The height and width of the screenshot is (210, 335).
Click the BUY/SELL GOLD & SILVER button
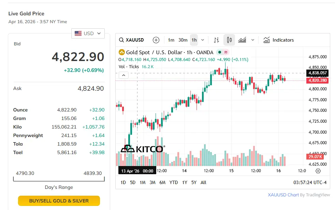pyautogui.click(x=59, y=201)
